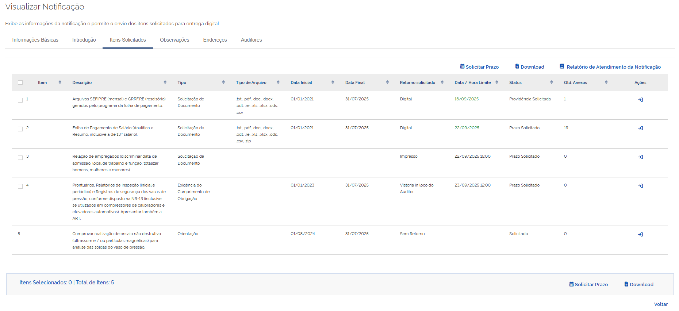The width and height of the screenshot is (679, 311).
Task: Open the Introdução tab
Action: pos(84,40)
